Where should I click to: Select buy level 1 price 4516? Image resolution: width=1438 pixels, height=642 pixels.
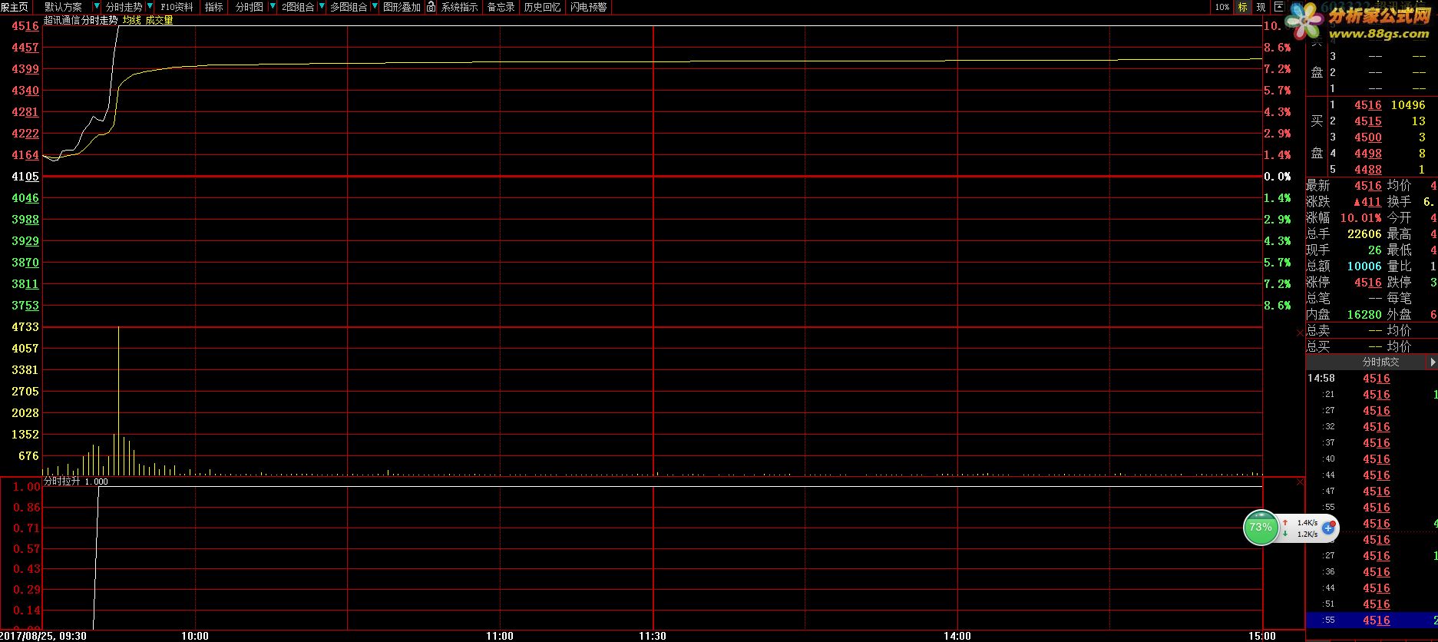tap(1367, 105)
